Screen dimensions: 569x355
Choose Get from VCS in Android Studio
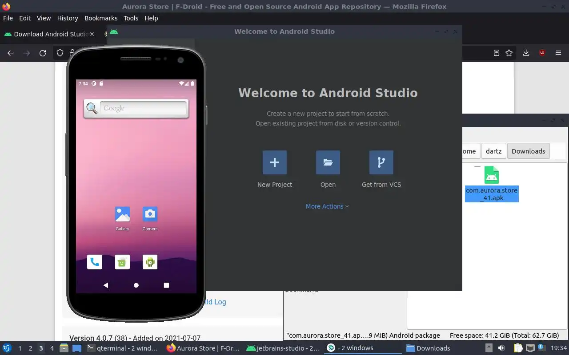(x=381, y=162)
